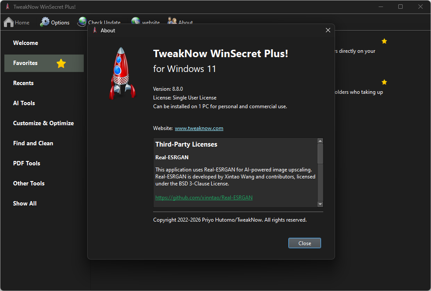
Task: Select Other Tools in sidebar
Action: (x=29, y=183)
